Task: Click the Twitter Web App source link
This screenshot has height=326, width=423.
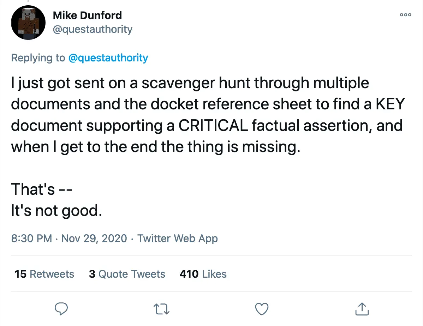Action: pos(177,239)
